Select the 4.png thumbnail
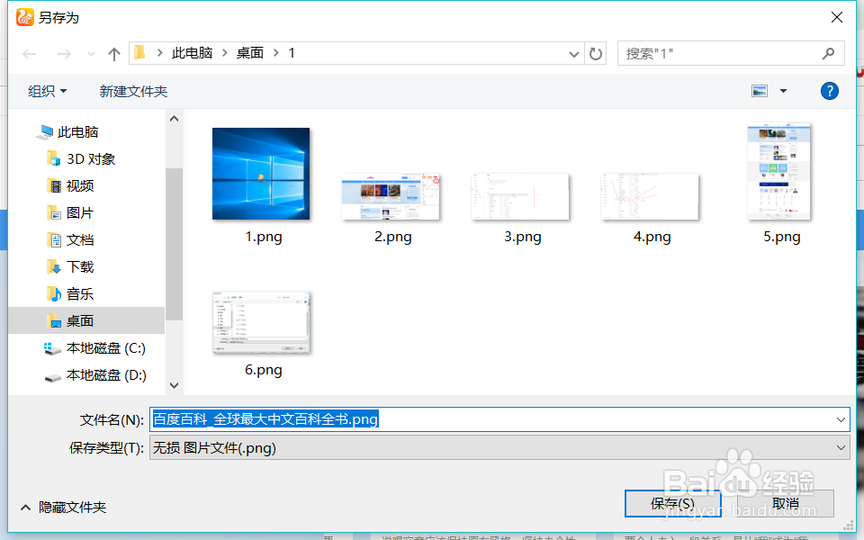Screen dimensions: 864x540 point(650,197)
